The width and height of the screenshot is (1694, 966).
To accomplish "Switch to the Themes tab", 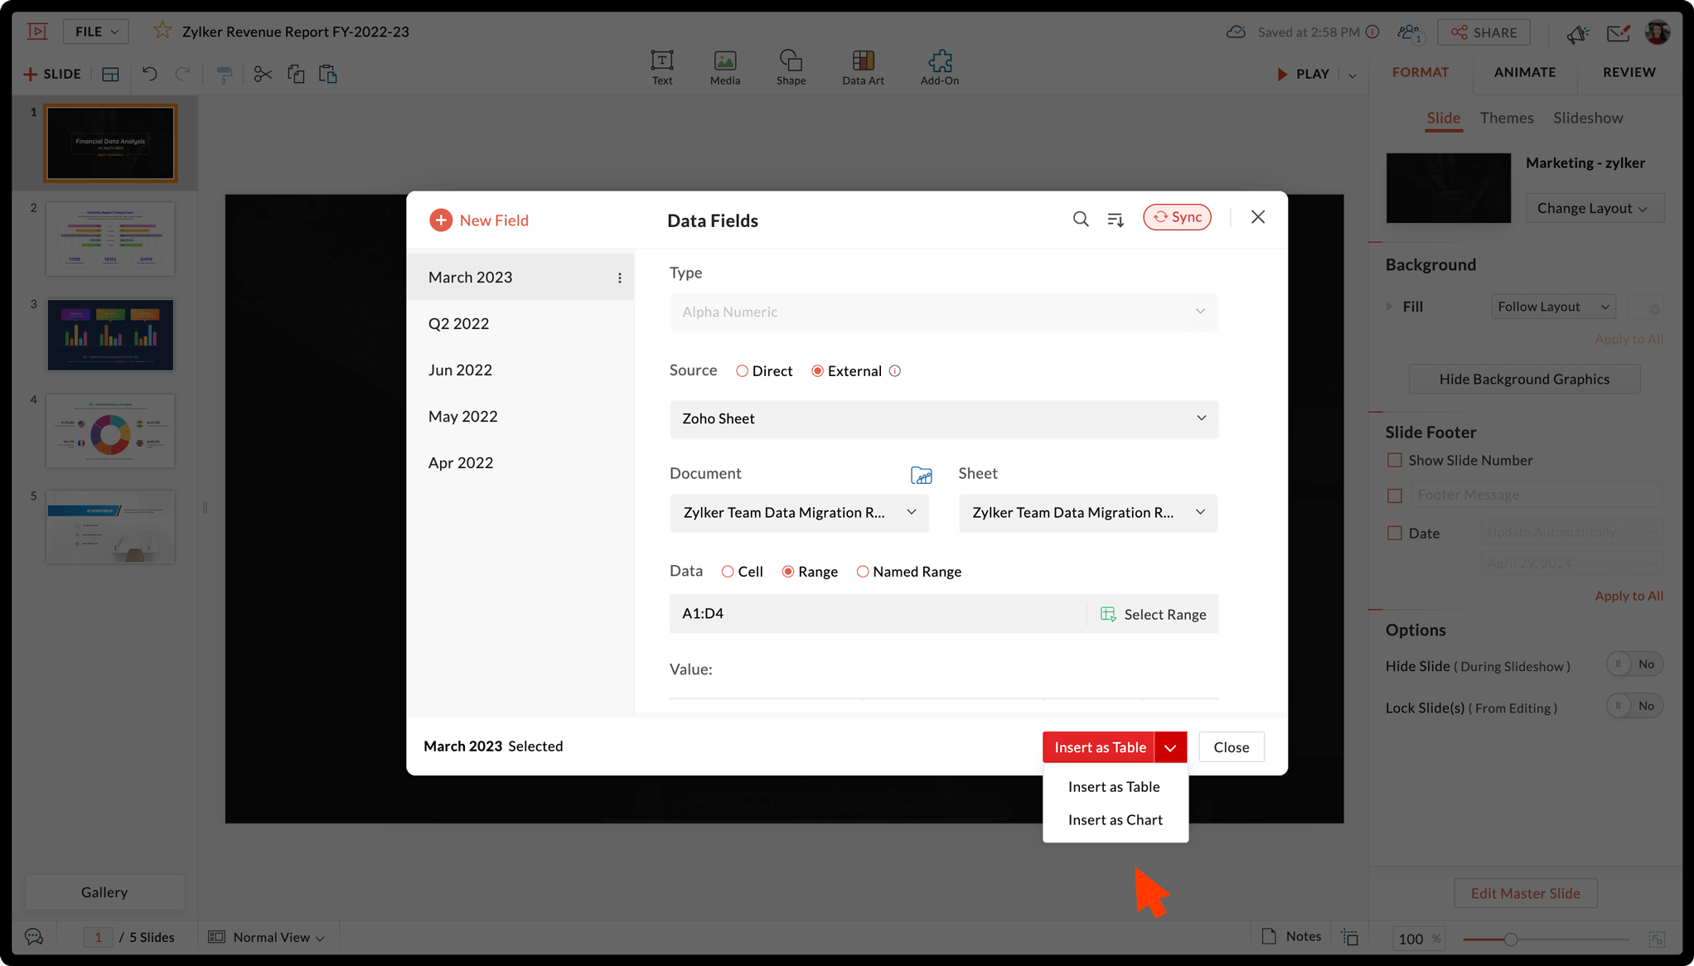I will click(x=1506, y=118).
